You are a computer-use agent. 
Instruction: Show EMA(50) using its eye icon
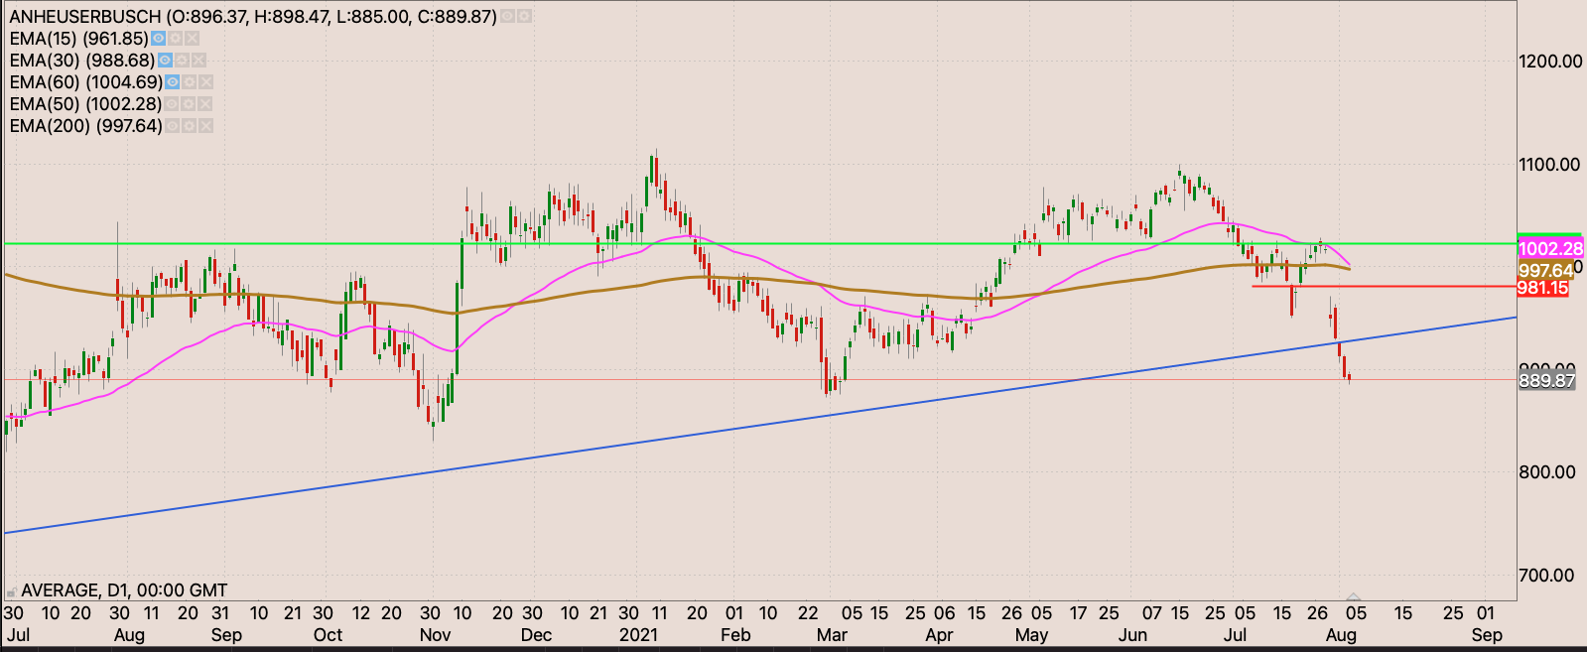[172, 104]
